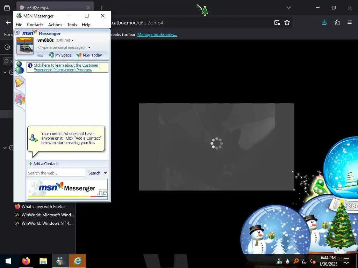Screen dimensions: 358x268
Task: Click the Manage bookmarks link
Action: pos(157,35)
